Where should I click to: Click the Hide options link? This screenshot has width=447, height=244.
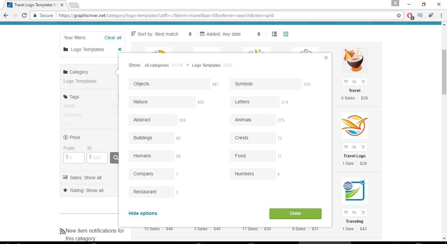[x=143, y=213]
